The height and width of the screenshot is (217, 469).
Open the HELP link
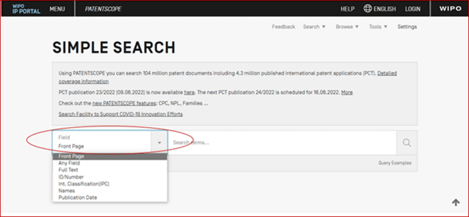(x=348, y=9)
